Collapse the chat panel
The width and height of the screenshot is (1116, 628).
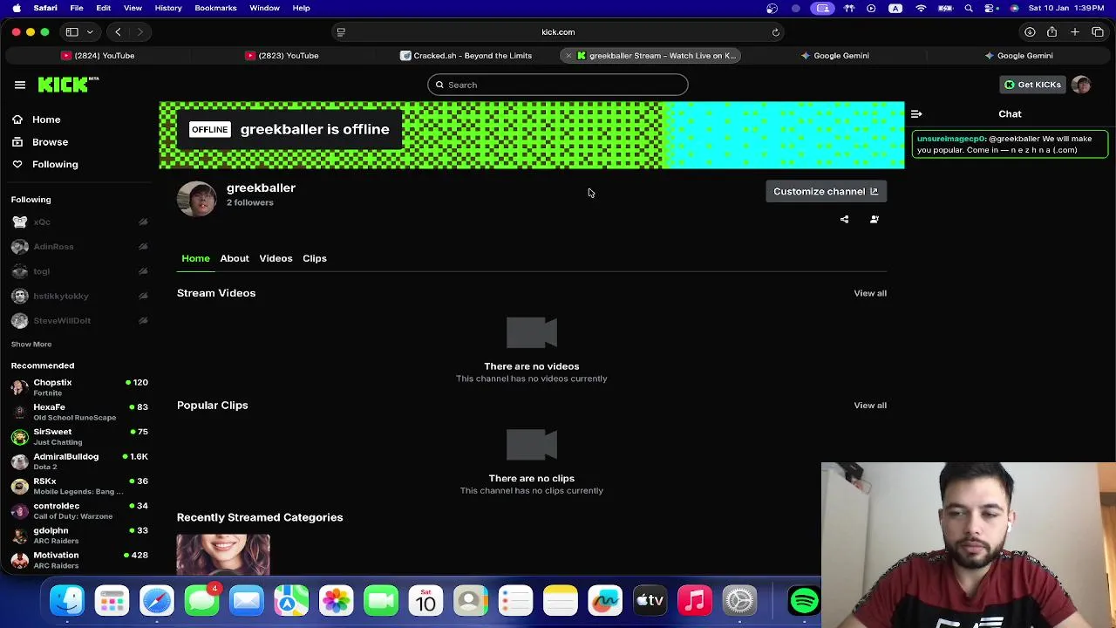pyautogui.click(x=916, y=114)
